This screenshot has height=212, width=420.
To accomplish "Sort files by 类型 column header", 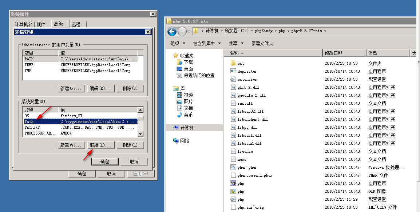I will pyautogui.click(x=388, y=53).
